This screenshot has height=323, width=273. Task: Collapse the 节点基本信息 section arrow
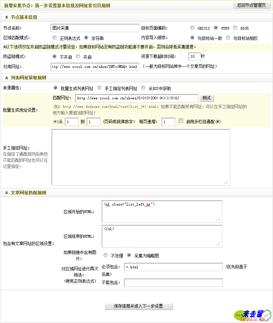[x=6, y=17]
